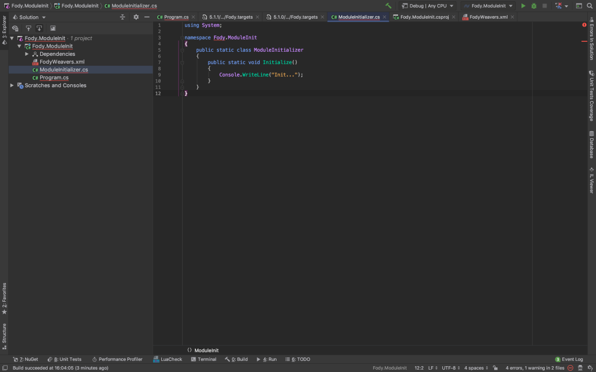This screenshot has height=372, width=596.
Task: Open the 0: Build tool window
Action: [236, 359]
